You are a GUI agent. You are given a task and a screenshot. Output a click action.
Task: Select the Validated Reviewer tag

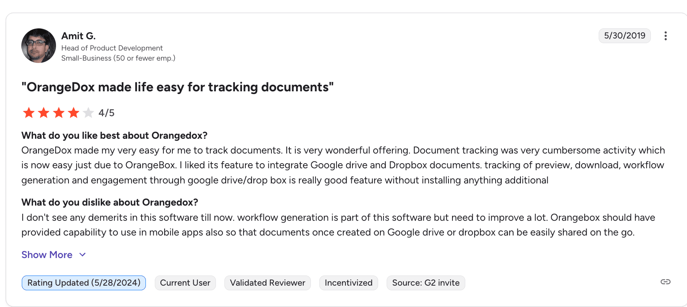pos(267,283)
